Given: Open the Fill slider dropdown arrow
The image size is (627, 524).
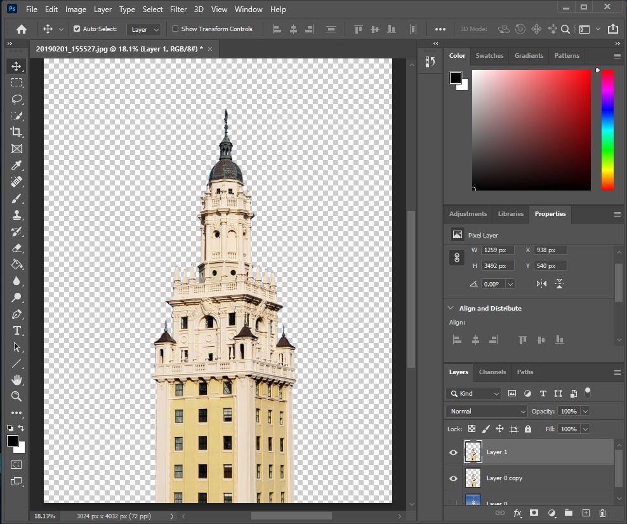Looking at the screenshot, I should (585, 429).
